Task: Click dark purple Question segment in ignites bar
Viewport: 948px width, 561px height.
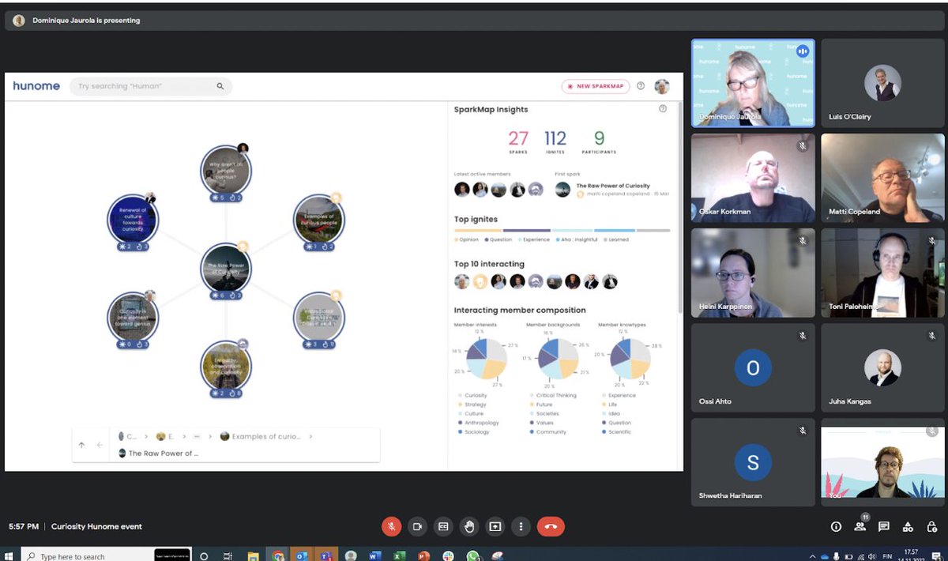Action: [x=526, y=231]
